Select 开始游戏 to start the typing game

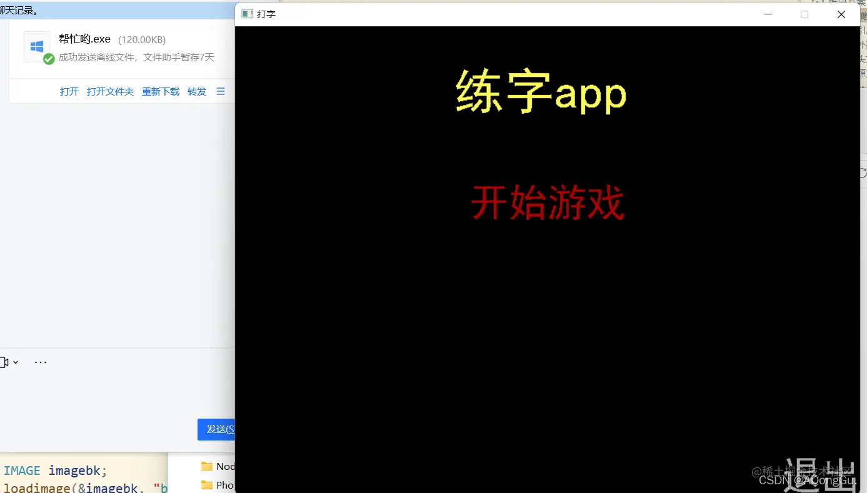point(548,202)
